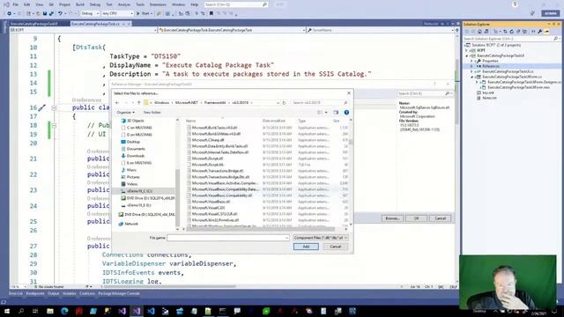Select Microsoft.JScript.dll in the file list

click(x=207, y=158)
